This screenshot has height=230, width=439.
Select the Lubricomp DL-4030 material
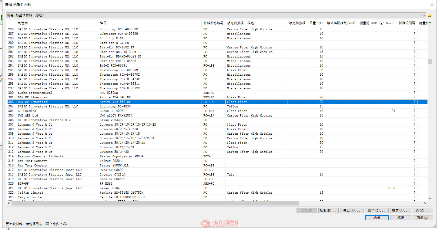coord(115,106)
